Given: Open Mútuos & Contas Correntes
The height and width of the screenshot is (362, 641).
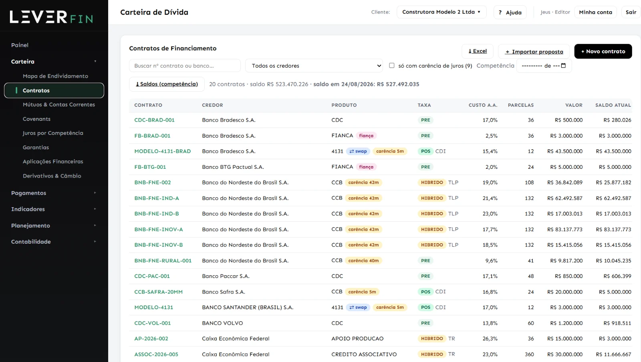Looking at the screenshot, I should (59, 104).
